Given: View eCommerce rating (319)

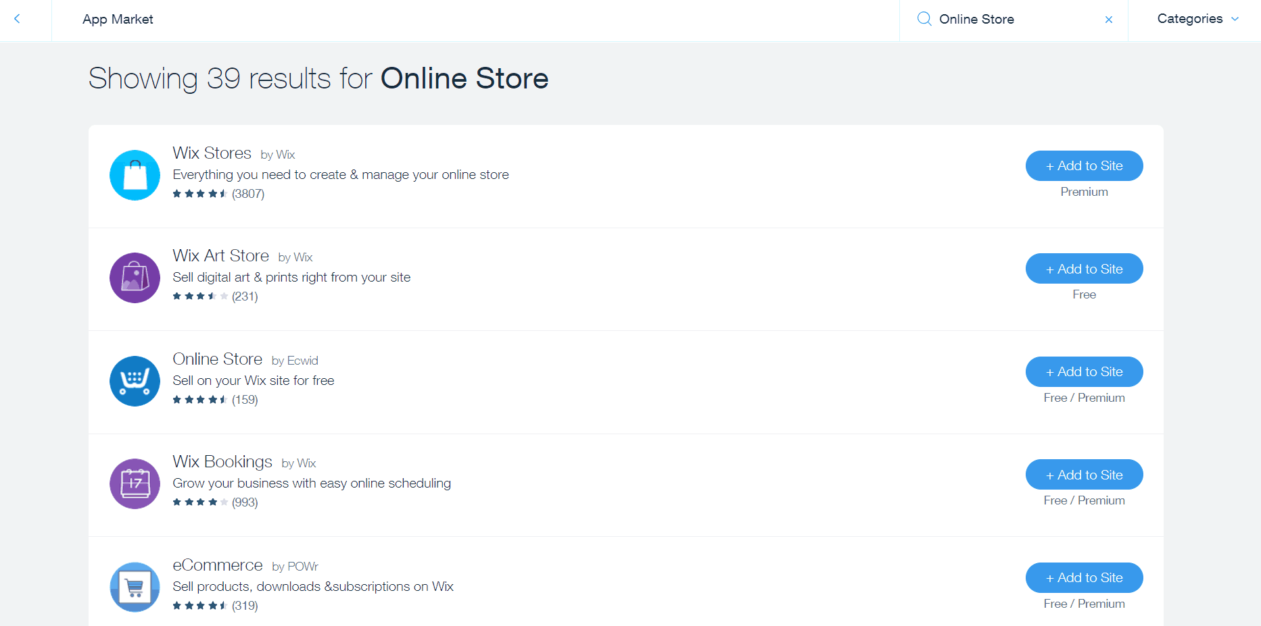Looking at the screenshot, I should click(215, 606).
